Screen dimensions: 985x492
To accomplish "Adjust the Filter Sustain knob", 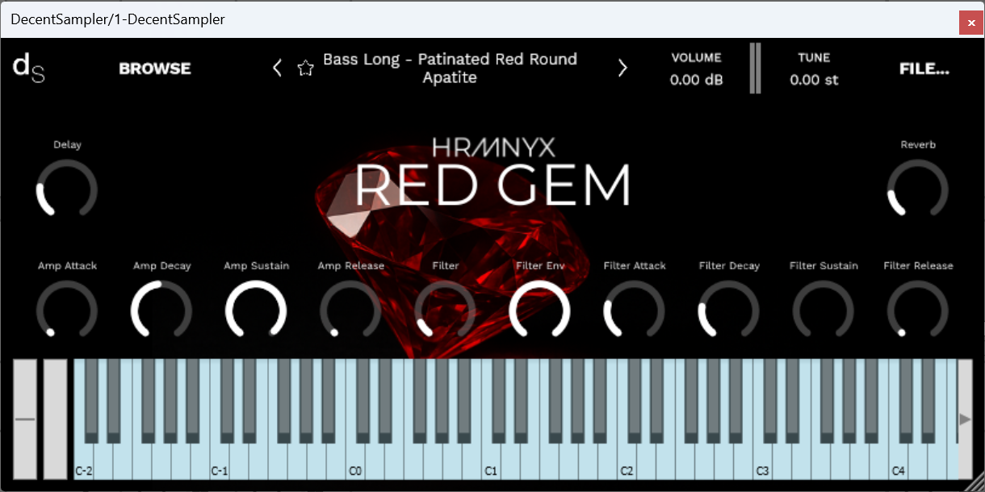I will (x=823, y=311).
